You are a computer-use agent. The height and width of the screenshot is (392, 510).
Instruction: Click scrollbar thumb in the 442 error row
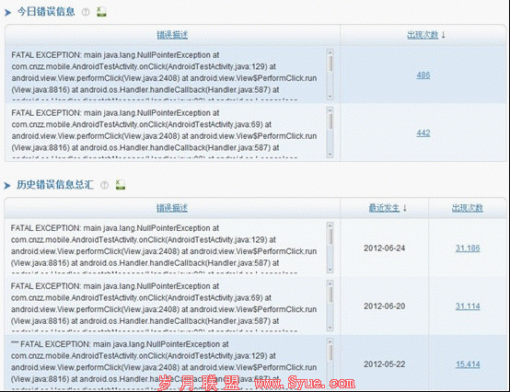330,121
